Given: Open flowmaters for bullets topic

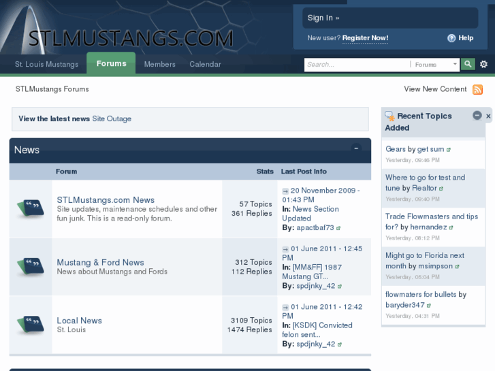Looking at the screenshot, I should [x=421, y=295].
